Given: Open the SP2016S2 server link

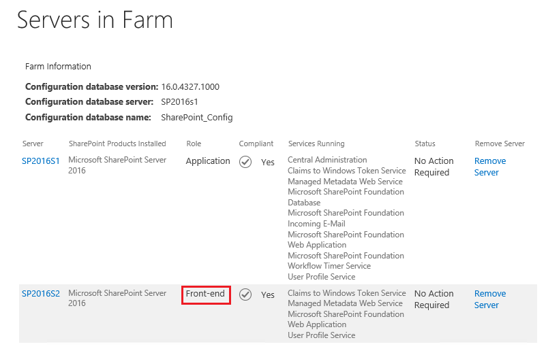Looking at the screenshot, I should pyautogui.click(x=41, y=294).
